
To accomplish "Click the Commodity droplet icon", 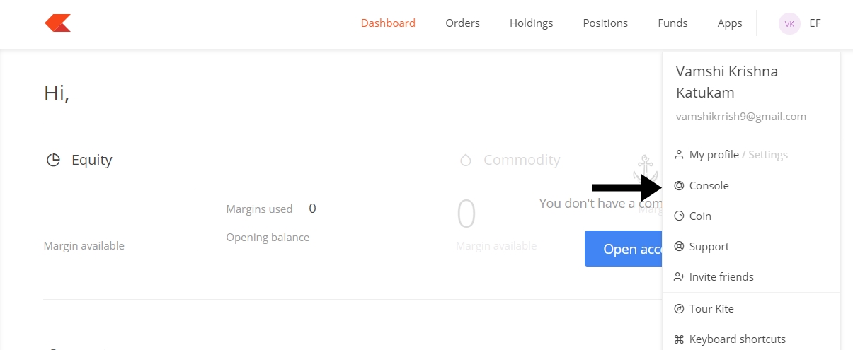I will point(466,161).
